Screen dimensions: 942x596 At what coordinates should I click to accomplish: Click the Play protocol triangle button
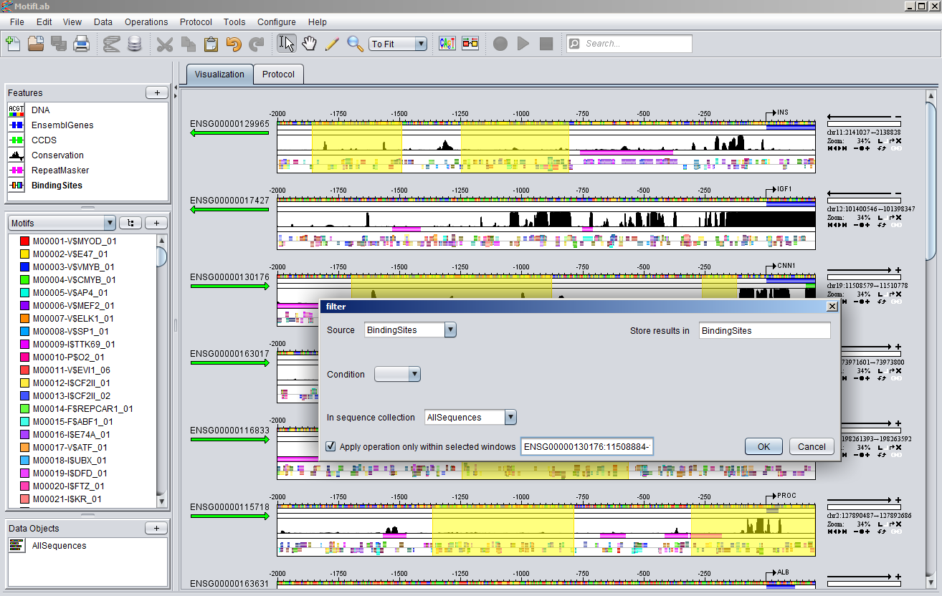pyautogui.click(x=523, y=44)
